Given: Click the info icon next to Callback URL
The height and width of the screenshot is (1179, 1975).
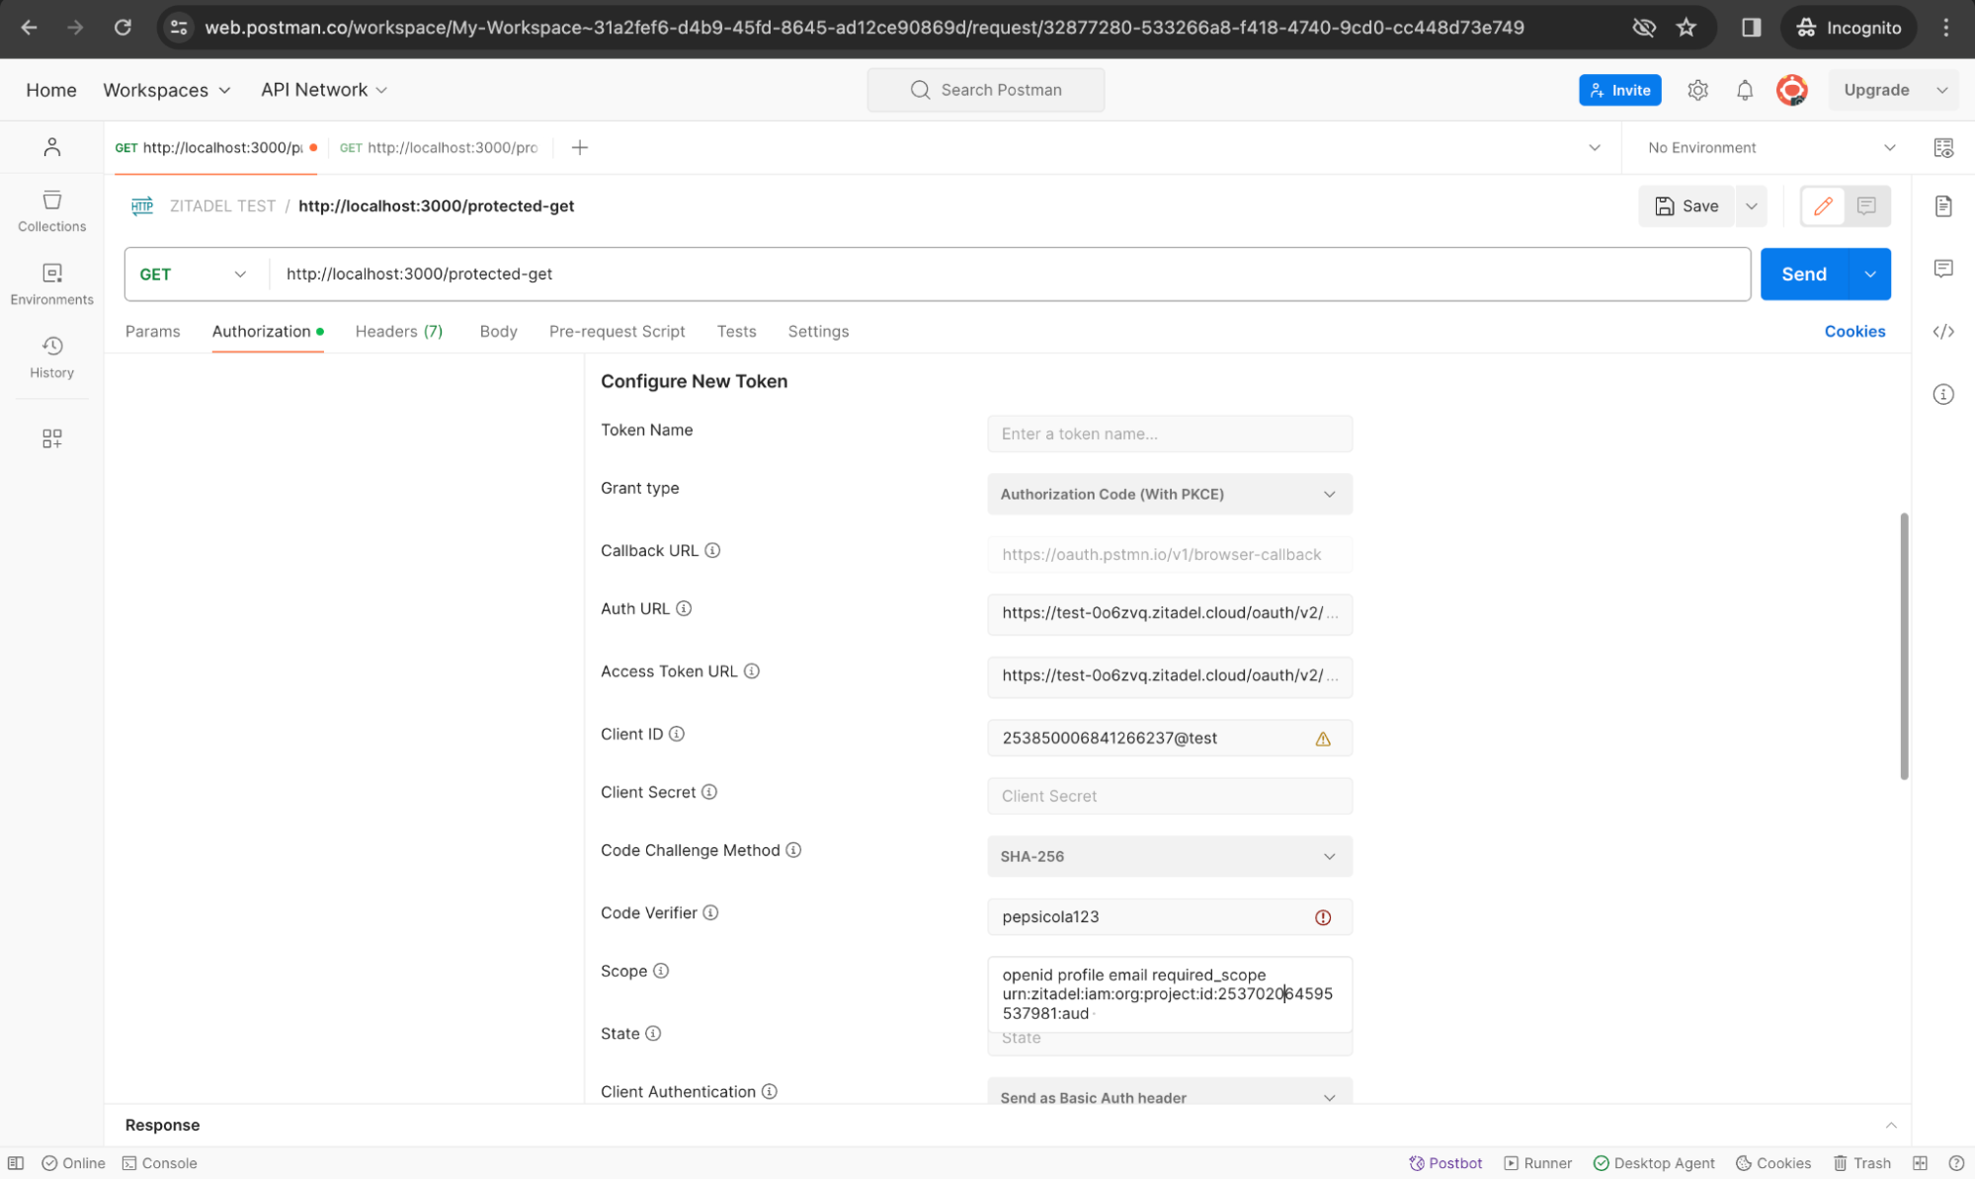Looking at the screenshot, I should click(712, 550).
